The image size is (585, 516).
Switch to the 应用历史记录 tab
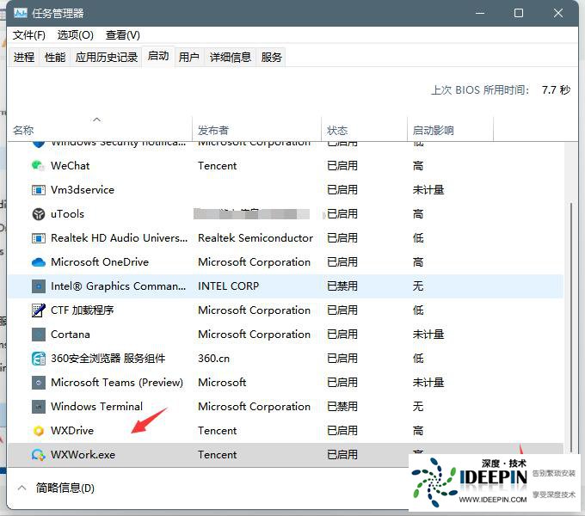point(107,57)
